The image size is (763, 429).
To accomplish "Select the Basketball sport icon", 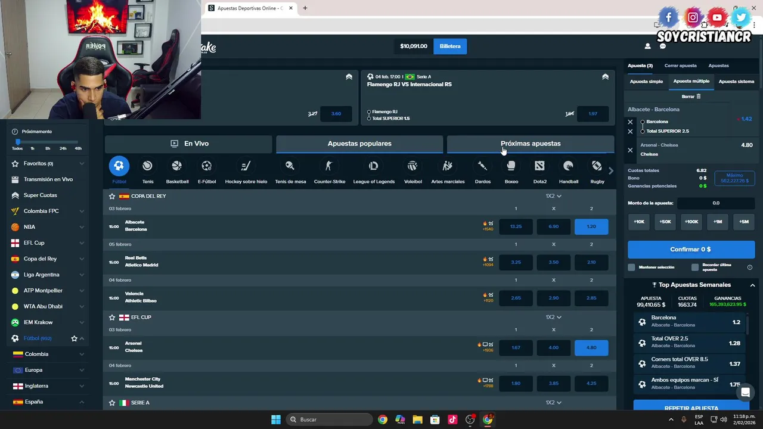I will click(x=177, y=166).
